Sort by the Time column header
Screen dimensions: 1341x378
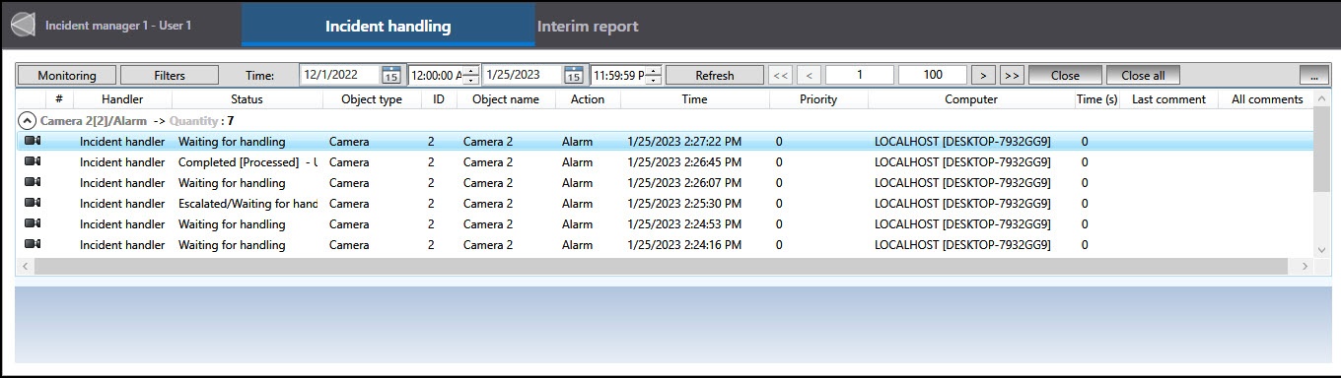(x=694, y=99)
